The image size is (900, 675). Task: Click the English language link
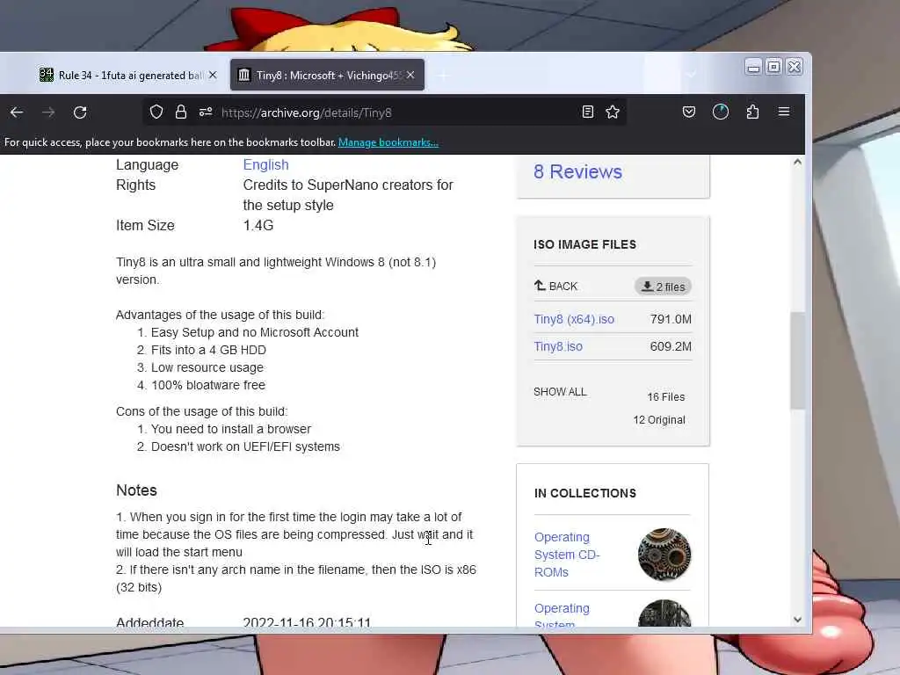pyautogui.click(x=265, y=164)
